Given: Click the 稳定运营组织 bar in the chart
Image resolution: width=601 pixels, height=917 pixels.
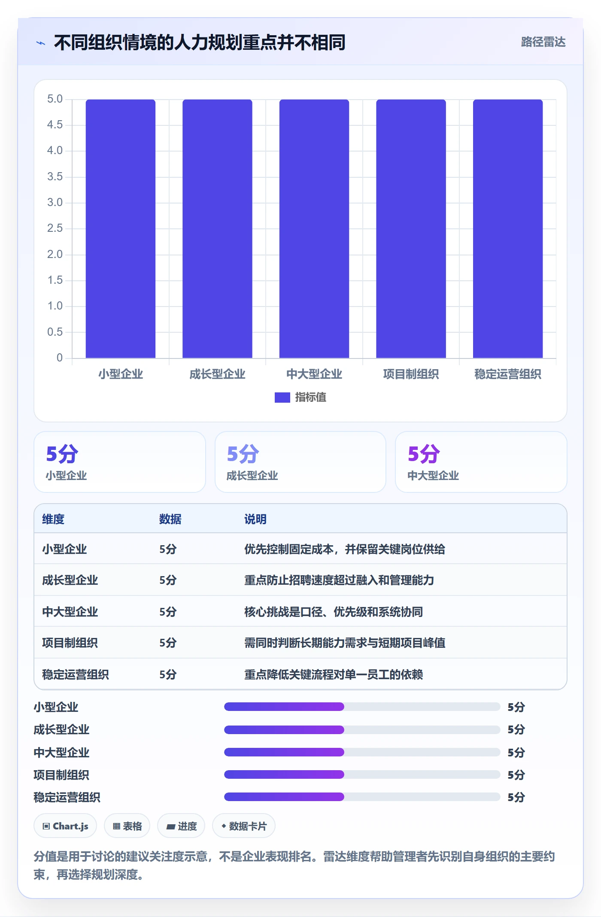Looking at the screenshot, I should [x=508, y=228].
